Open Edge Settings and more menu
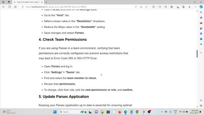204x115 pixels. [195, 7]
